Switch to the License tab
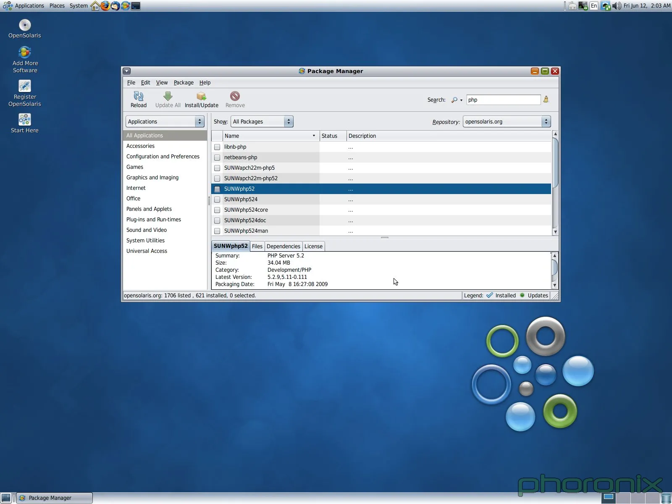672x504 pixels. tap(313, 247)
